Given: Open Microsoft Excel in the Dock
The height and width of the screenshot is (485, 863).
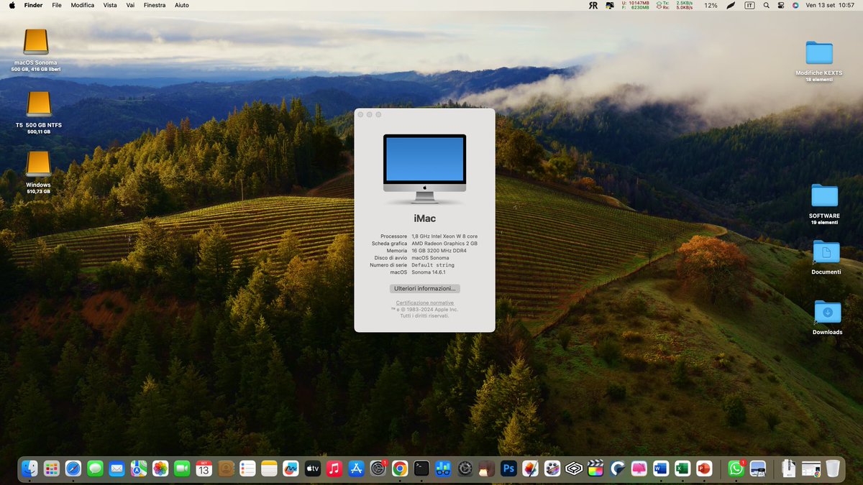Looking at the screenshot, I should click(x=682, y=468).
